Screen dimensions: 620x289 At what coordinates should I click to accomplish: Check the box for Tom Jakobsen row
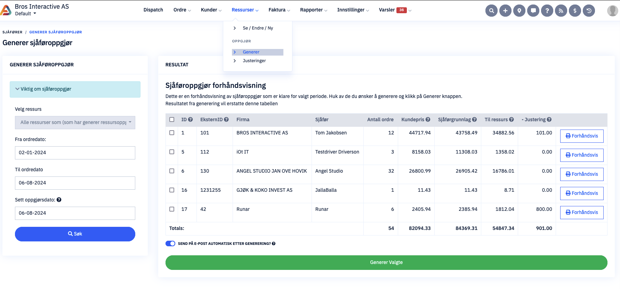[x=172, y=133]
